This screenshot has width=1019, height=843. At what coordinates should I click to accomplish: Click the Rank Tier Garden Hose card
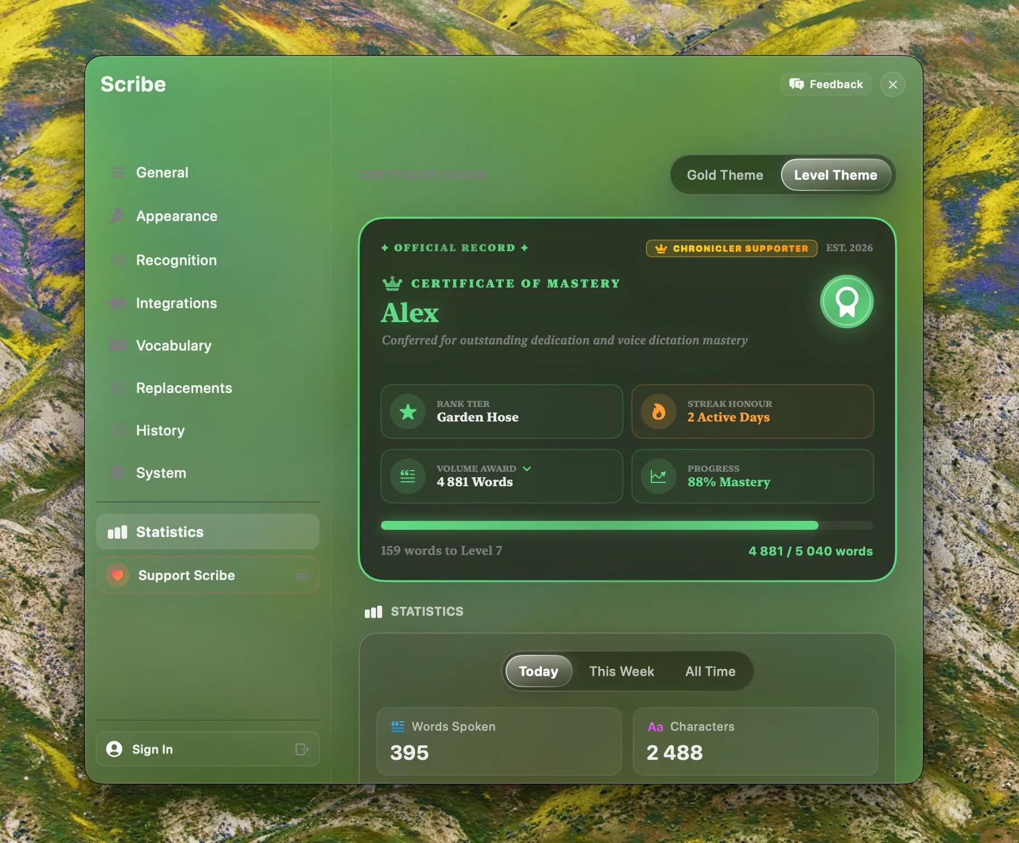coord(502,411)
